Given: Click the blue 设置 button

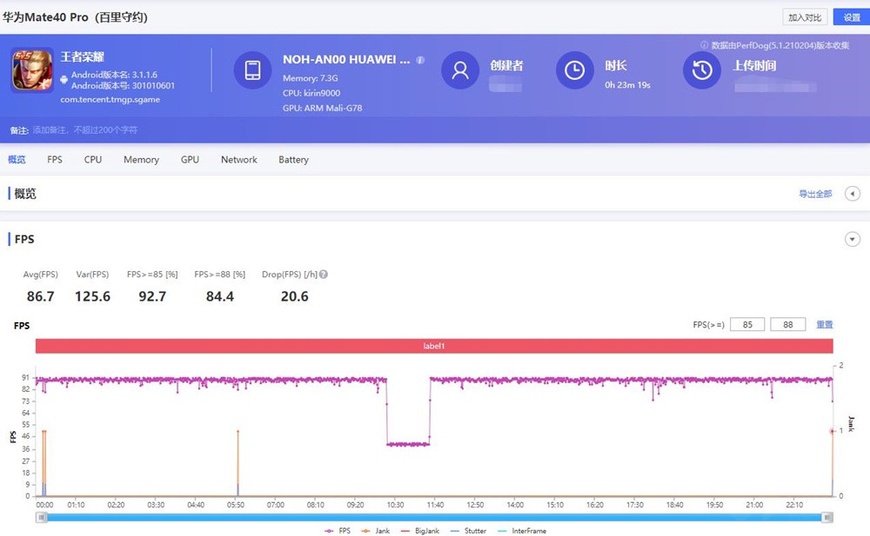Looking at the screenshot, I should click(x=851, y=17).
